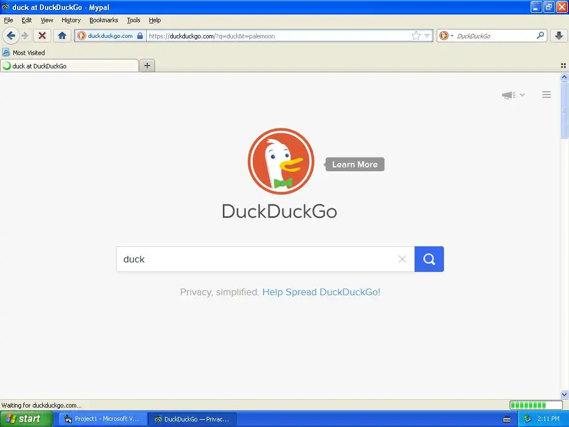Open the downloads arrow button

tap(559, 36)
